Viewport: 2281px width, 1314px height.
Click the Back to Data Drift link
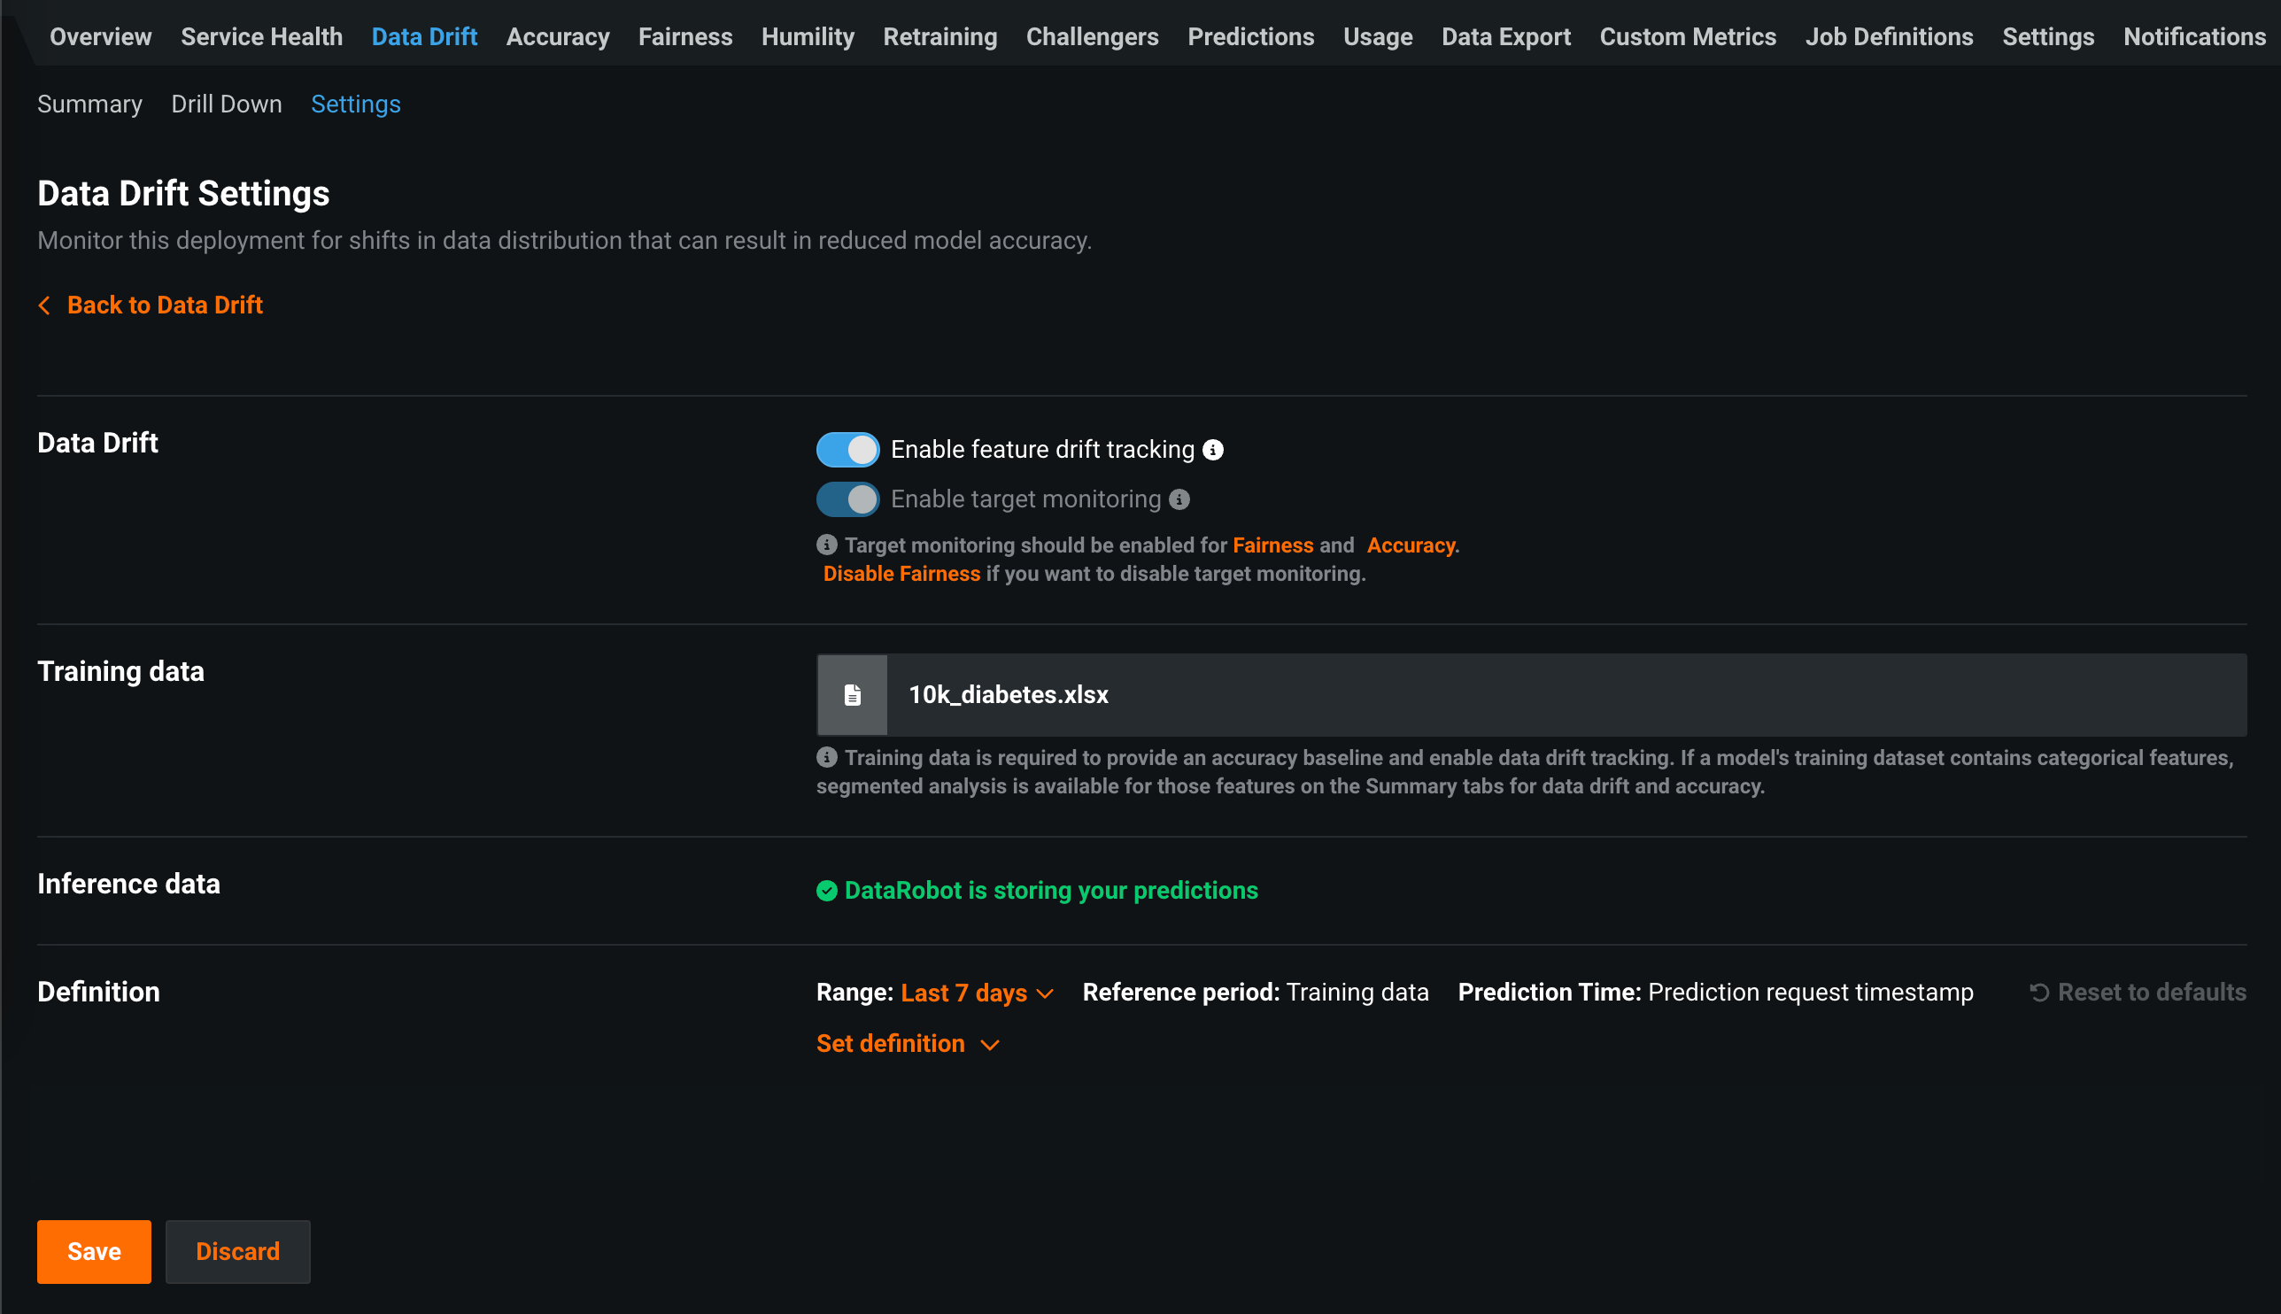click(164, 305)
